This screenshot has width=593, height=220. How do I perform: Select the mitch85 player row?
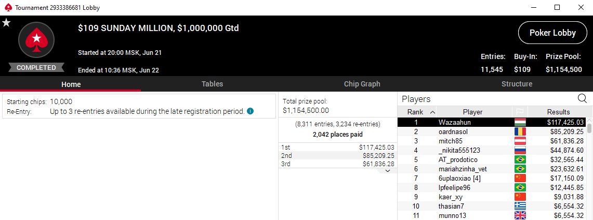click(x=492, y=141)
